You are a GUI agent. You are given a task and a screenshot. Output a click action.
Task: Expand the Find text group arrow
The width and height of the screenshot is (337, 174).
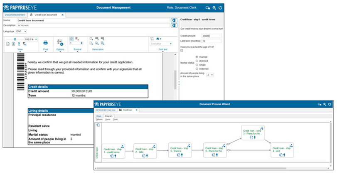pos(163,51)
